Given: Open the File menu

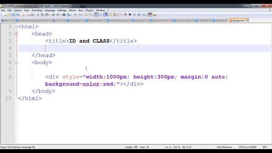Looking at the screenshot, I should pyautogui.click(x=3, y=10).
